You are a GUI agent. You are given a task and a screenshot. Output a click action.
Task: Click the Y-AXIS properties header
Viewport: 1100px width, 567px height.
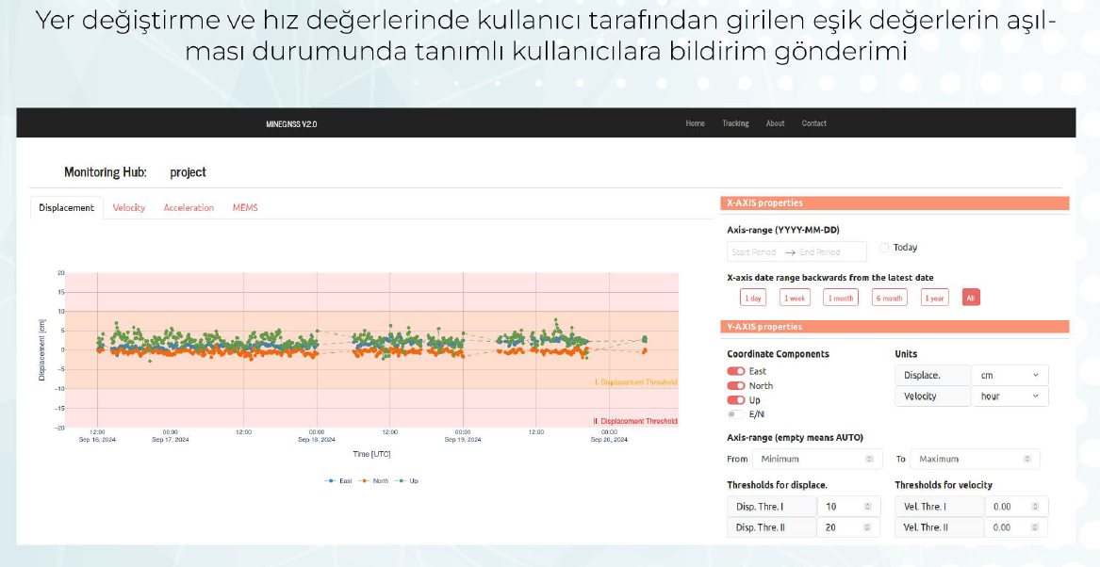[895, 328]
